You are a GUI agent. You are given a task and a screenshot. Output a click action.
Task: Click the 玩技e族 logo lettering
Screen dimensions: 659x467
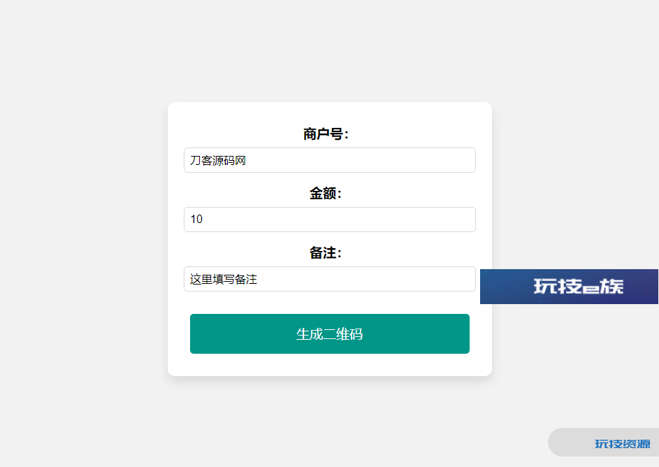pyautogui.click(x=579, y=287)
